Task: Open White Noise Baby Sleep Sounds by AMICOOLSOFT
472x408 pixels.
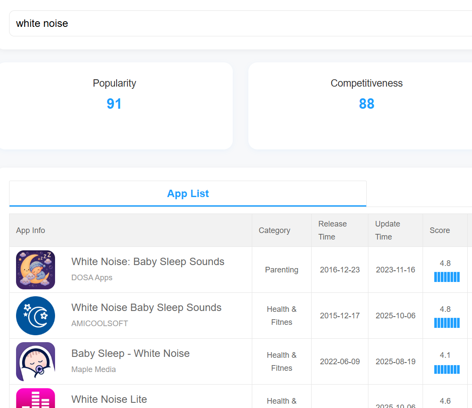Action: point(146,308)
